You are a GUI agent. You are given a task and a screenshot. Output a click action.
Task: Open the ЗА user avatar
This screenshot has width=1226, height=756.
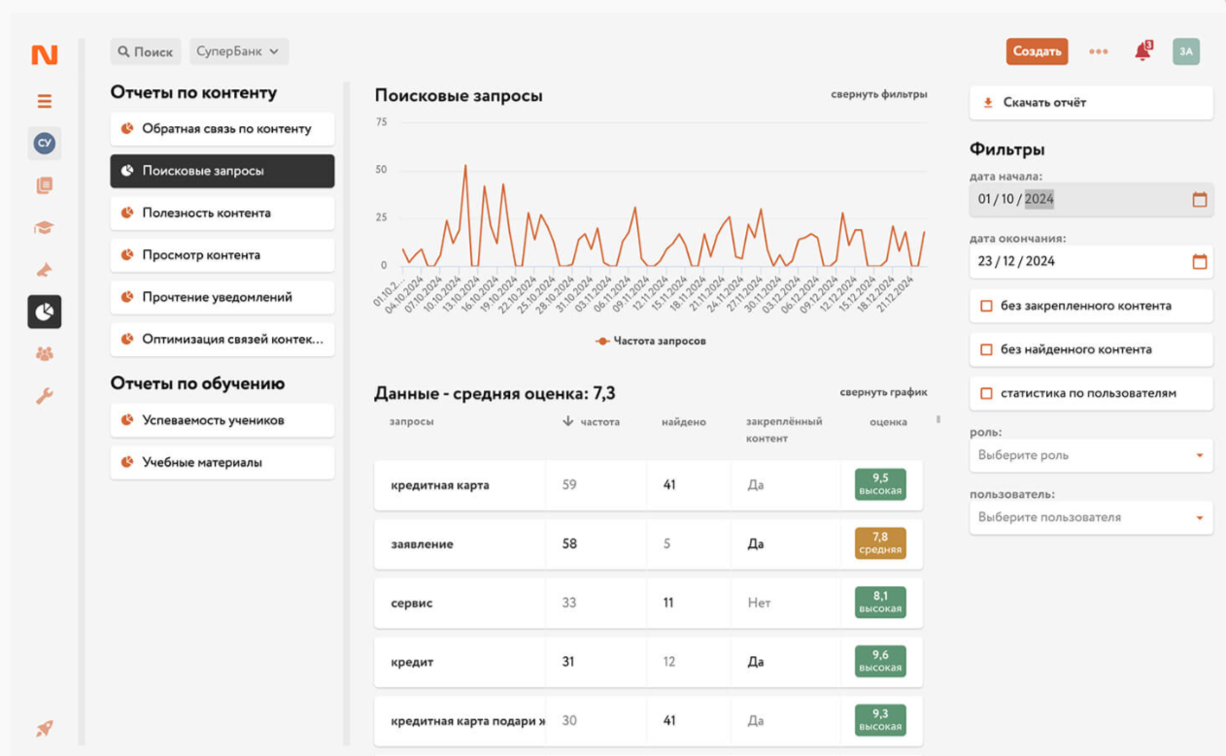(1186, 51)
